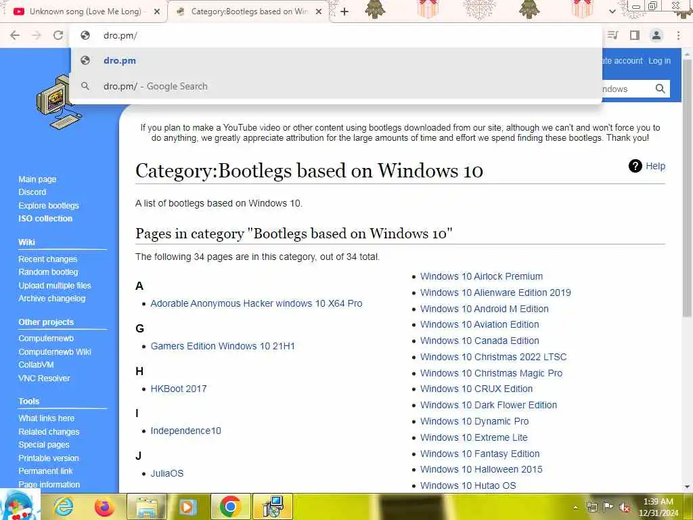The image size is (693, 520).
Task: Open Independence10 page
Action: pos(185,431)
